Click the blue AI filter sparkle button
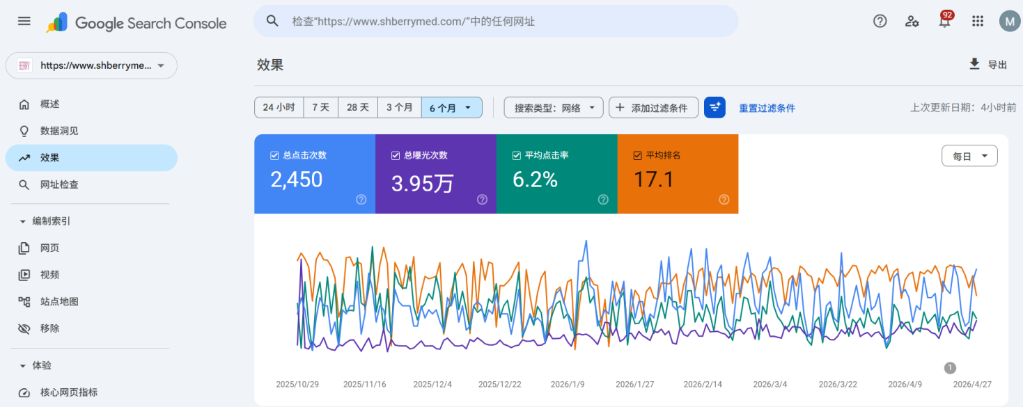This screenshot has width=1023, height=407. tap(714, 108)
